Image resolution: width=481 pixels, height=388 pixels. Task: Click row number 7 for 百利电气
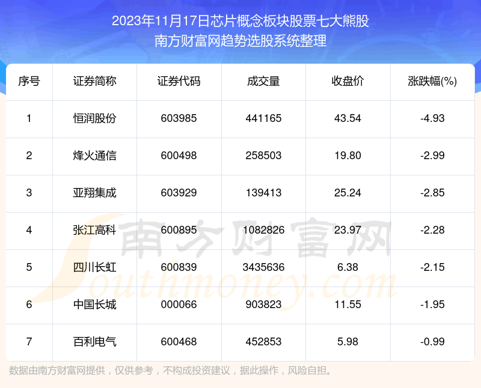(x=29, y=342)
